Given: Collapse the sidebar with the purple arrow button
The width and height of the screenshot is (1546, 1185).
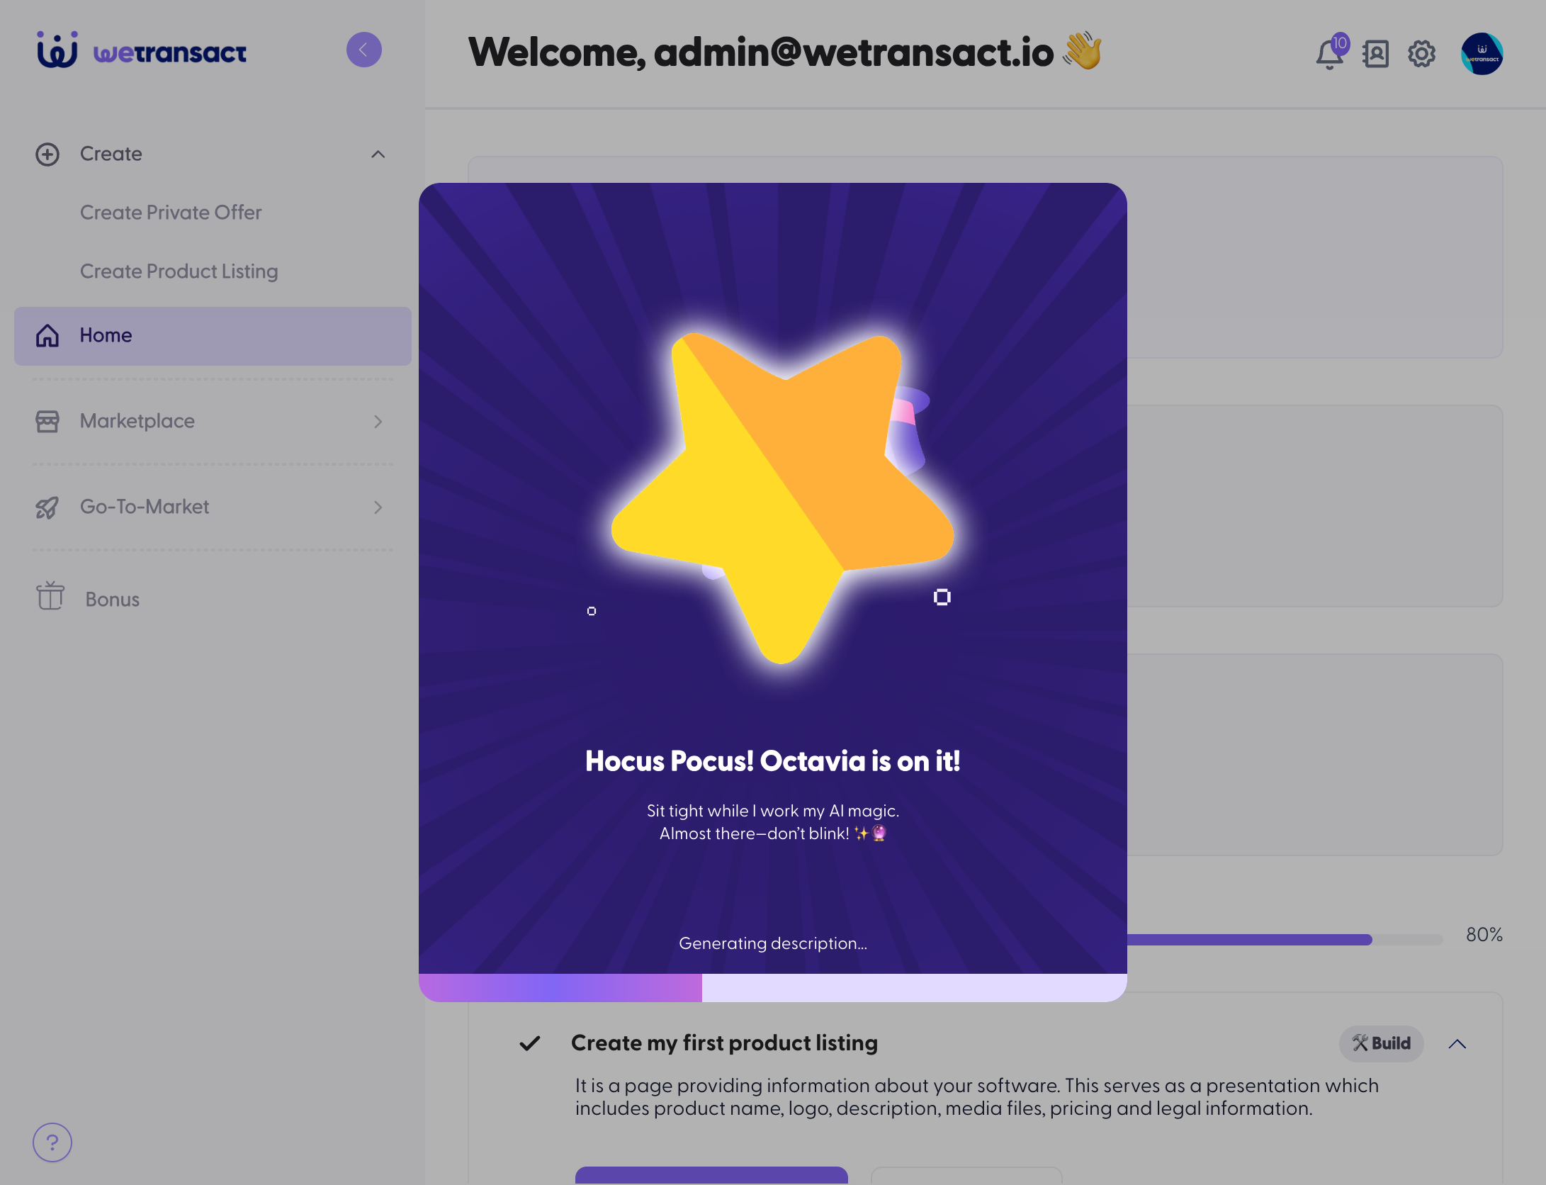Looking at the screenshot, I should pos(363,50).
